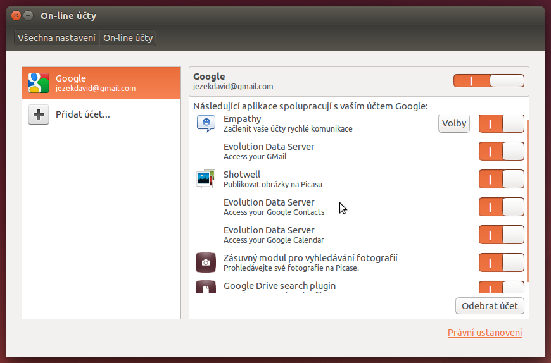Minimize the On-line účty window
The width and height of the screenshot is (551, 363).
(x=28, y=15)
